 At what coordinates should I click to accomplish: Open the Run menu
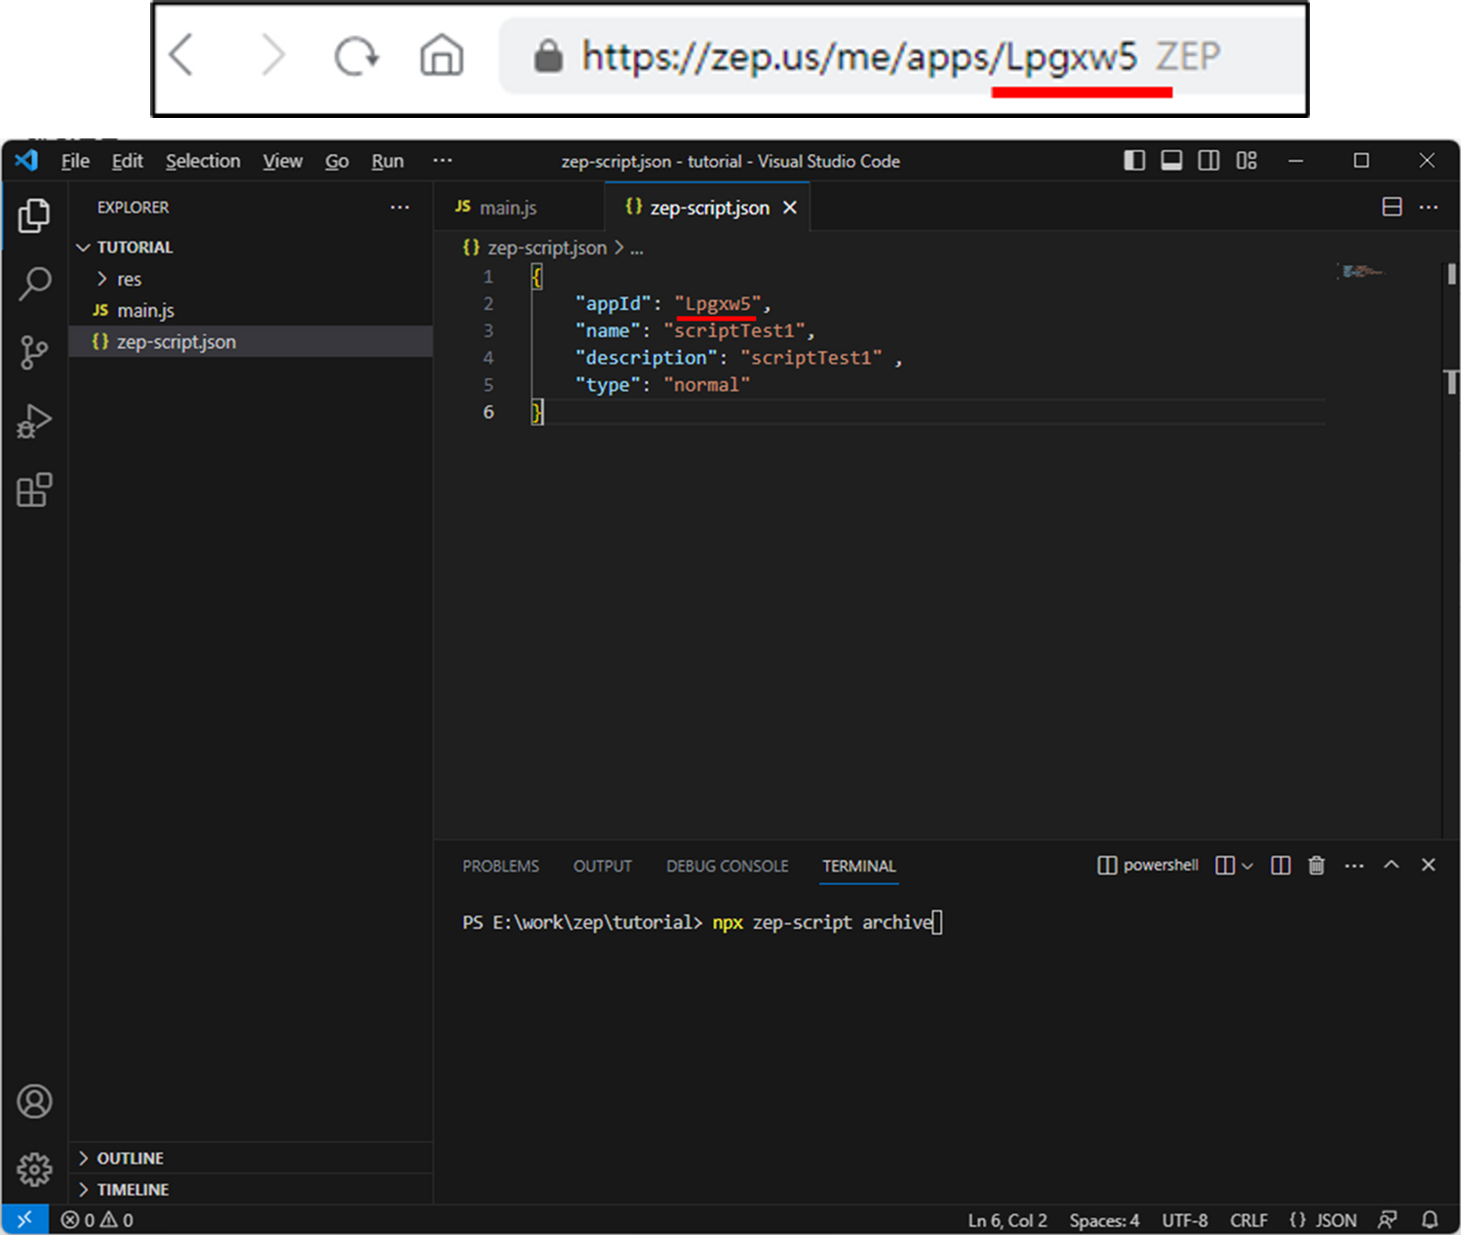point(387,161)
